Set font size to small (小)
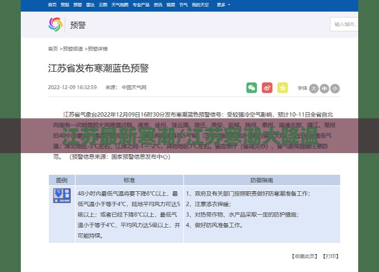The image size is (379, 272). tap(335, 89)
